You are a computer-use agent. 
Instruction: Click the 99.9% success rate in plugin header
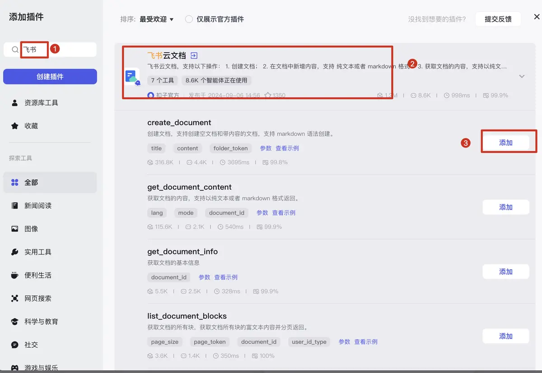[x=495, y=95]
